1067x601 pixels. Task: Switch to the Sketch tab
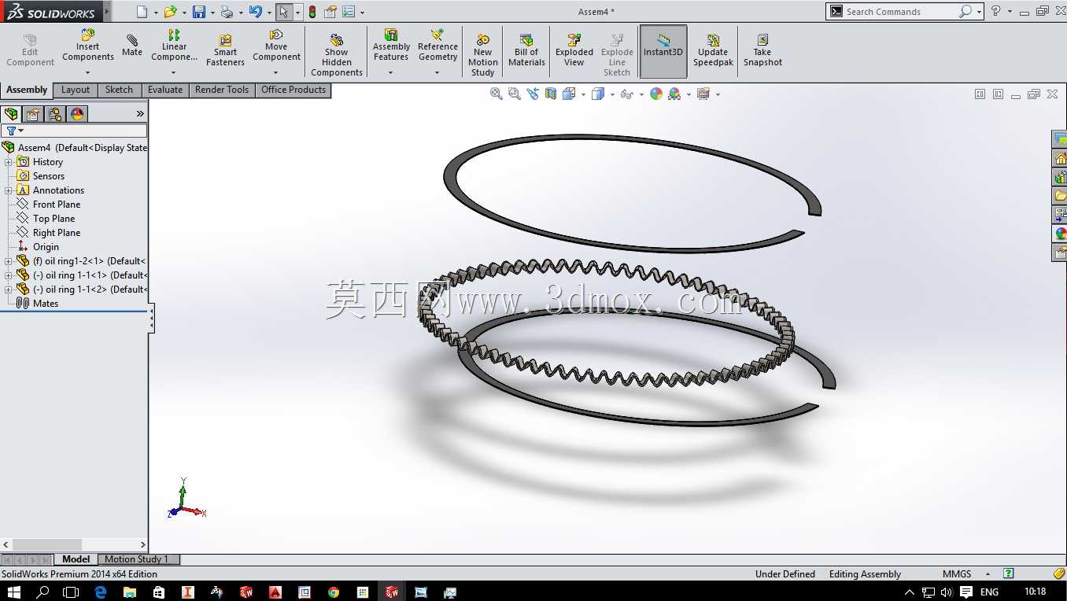tap(120, 90)
